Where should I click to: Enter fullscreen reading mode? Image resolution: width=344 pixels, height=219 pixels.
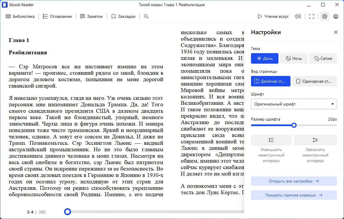point(311,16)
